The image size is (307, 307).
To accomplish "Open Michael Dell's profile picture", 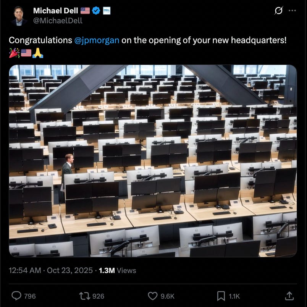I will (19, 16).
